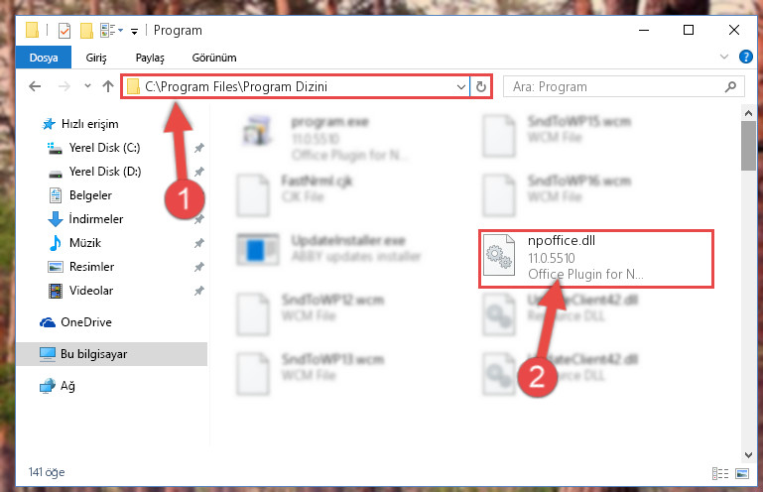
Task: Click the Back navigation arrow
Action: point(35,86)
